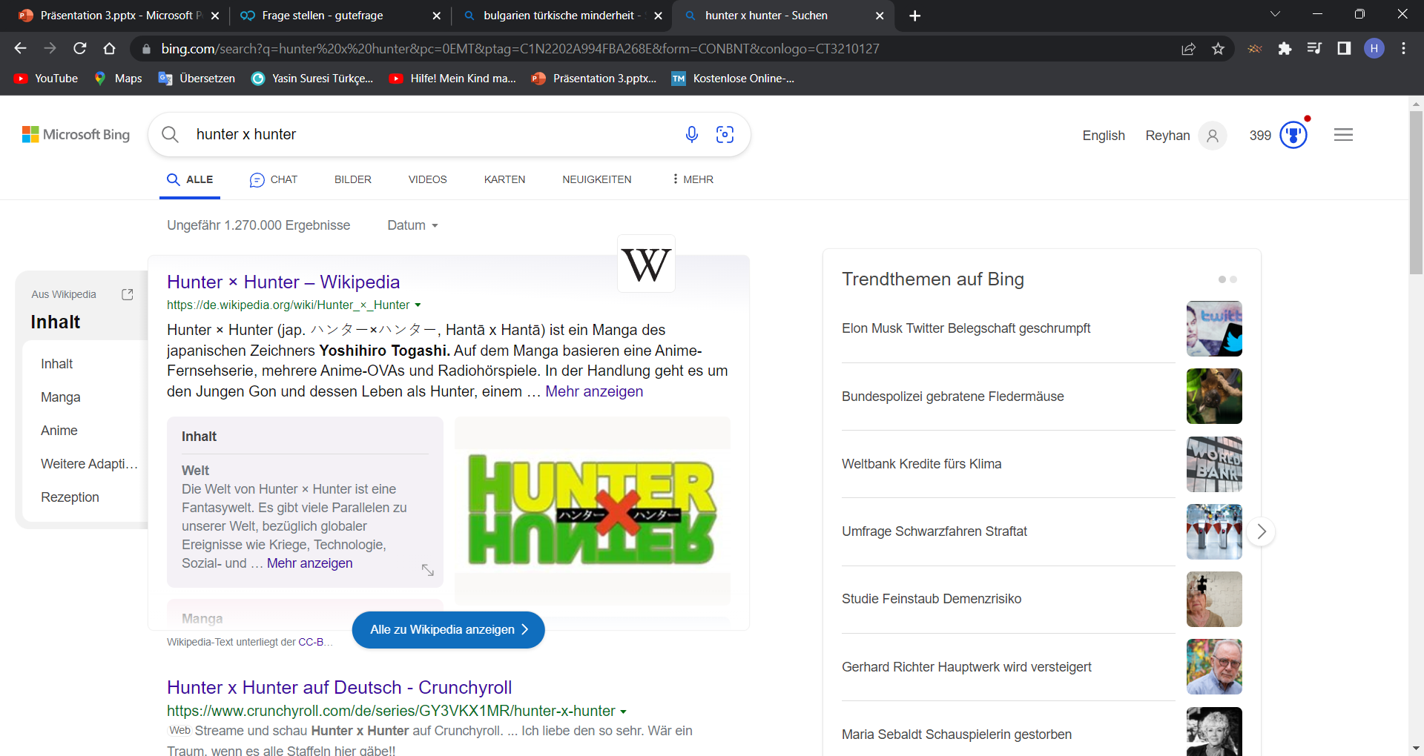Click the Microsoft Bing logo
1424x756 pixels.
click(x=76, y=134)
